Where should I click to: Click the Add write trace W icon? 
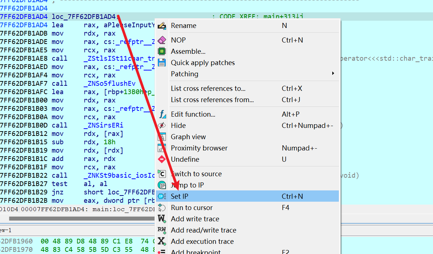coord(162,219)
